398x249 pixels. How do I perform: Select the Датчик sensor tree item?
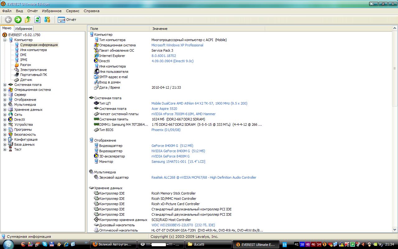[x=26, y=80]
